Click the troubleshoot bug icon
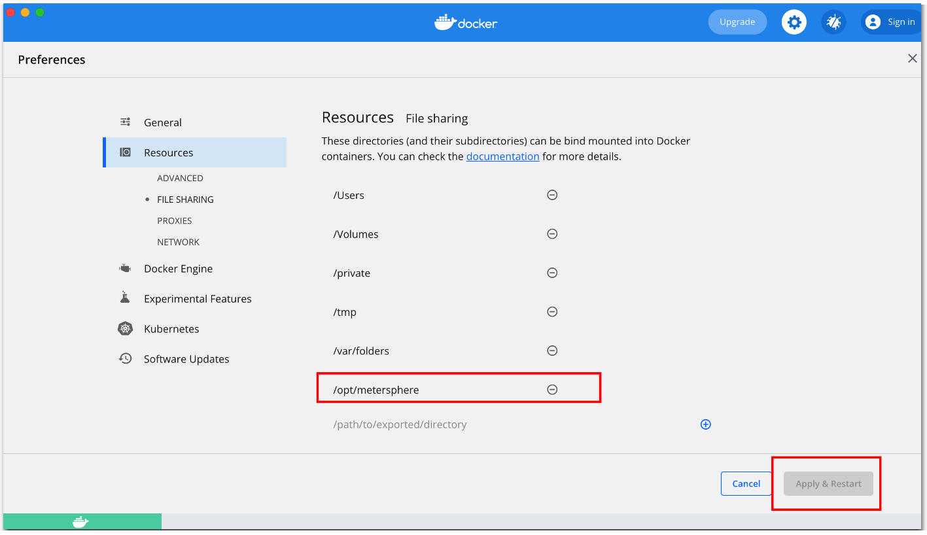Viewport: 927px width, 535px height. [x=833, y=22]
